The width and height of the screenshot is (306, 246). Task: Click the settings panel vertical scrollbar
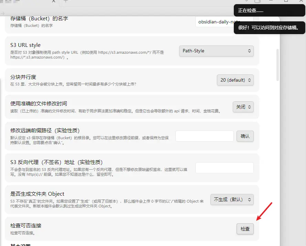pos(277,65)
